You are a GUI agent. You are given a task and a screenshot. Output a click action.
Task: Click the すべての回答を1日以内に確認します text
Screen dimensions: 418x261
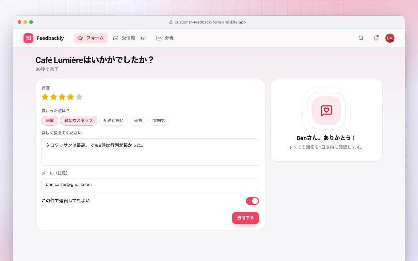(327, 147)
